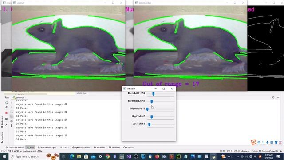Viewport: 284px width, 160px height.
Task: Click the Restore Layout icon in Run panel
Action: pyautogui.click(x=7, y=119)
